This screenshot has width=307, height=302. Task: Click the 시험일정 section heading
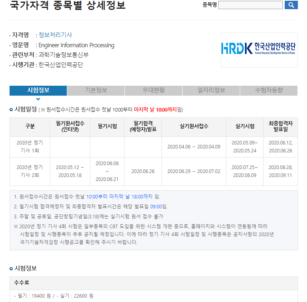(25, 109)
